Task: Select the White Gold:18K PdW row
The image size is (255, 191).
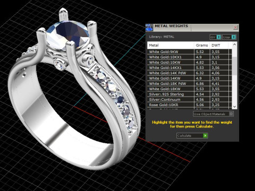Action: tap(190, 84)
